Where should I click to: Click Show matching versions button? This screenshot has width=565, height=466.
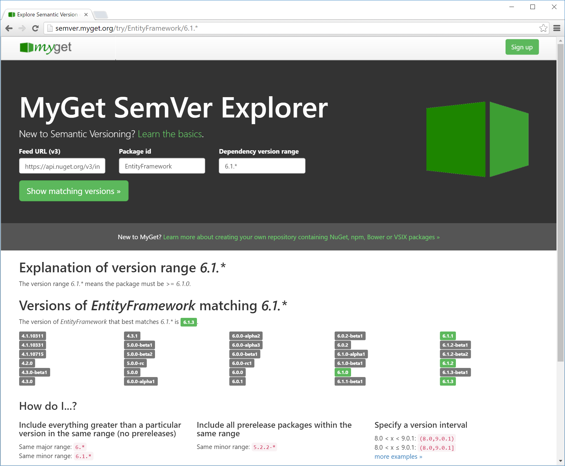click(x=74, y=191)
